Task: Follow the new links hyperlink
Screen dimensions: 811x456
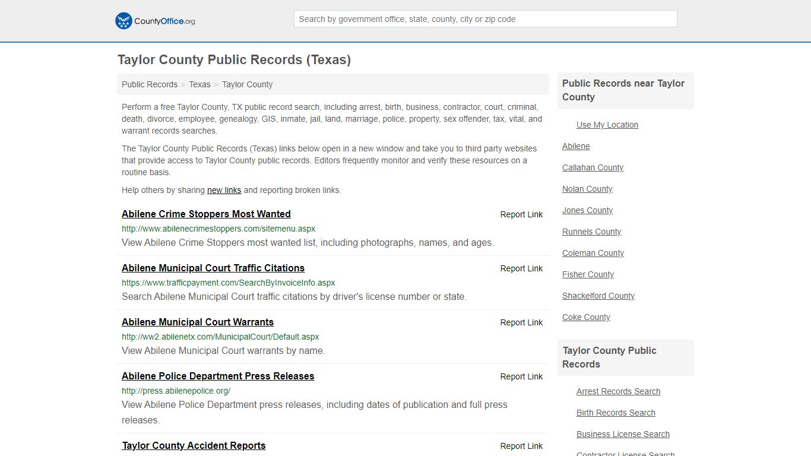Action: [224, 190]
